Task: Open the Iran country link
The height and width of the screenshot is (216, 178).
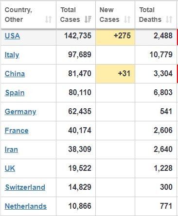Action: coord(11,150)
